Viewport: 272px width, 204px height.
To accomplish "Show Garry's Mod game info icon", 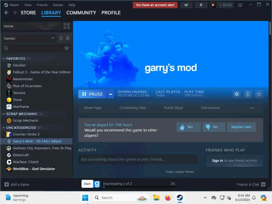I will point(248,94).
